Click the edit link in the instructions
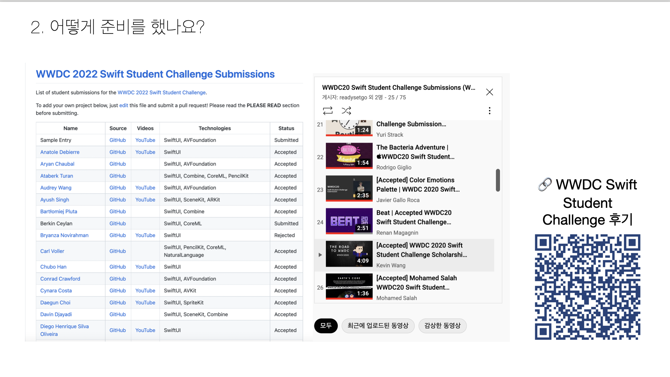This screenshot has width=670, height=377. tap(123, 105)
